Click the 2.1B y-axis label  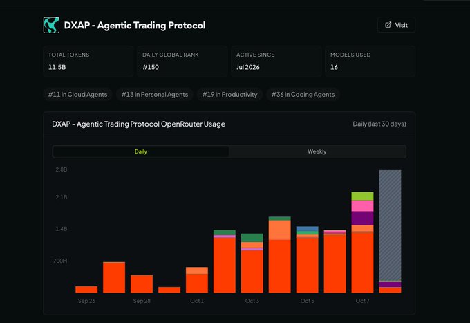click(x=61, y=197)
